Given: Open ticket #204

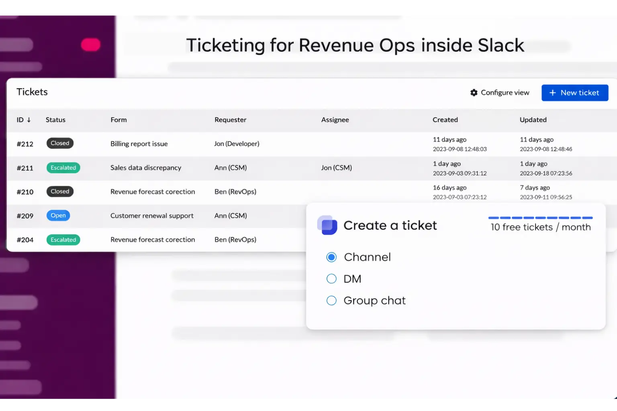Looking at the screenshot, I should click(x=25, y=240).
